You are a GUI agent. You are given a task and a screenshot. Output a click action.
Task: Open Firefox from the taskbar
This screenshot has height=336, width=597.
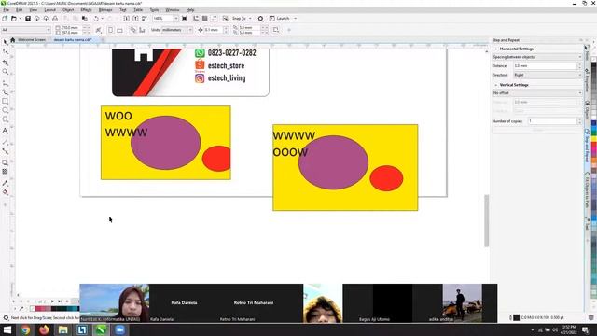pyautogui.click(x=44, y=329)
